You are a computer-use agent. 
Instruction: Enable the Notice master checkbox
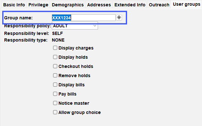55,103
